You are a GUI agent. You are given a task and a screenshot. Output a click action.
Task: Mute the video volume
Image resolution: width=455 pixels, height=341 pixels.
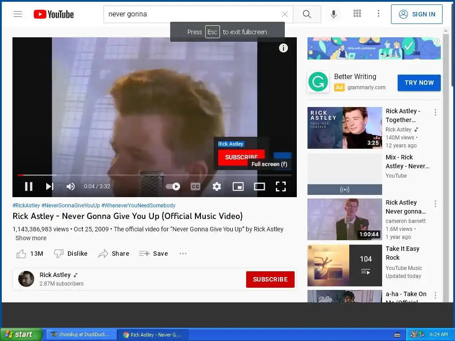pos(71,186)
